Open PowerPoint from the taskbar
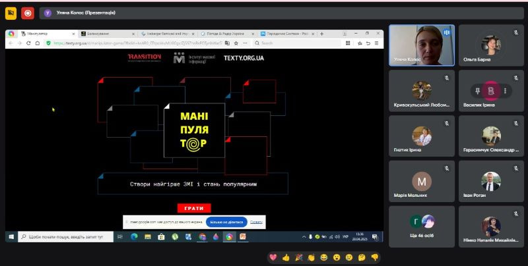The width and height of the screenshot is (528, 266). [x=242, y=237]
